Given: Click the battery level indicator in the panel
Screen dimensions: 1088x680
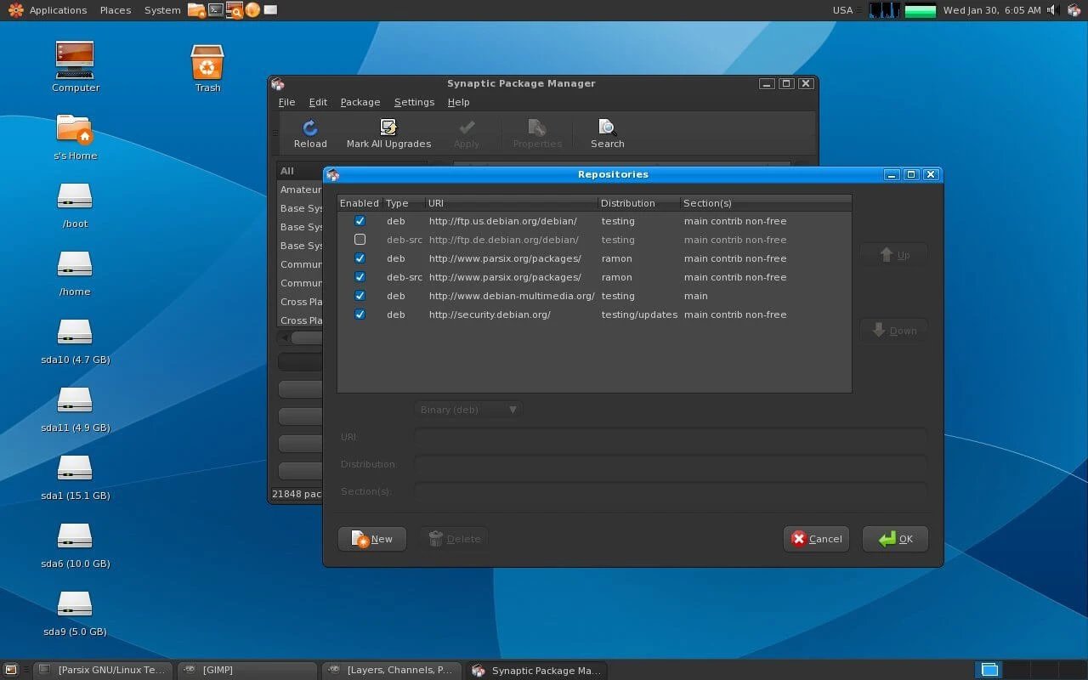Looking at the screenshot, I should pyautogui.click(x=920, y=10).
